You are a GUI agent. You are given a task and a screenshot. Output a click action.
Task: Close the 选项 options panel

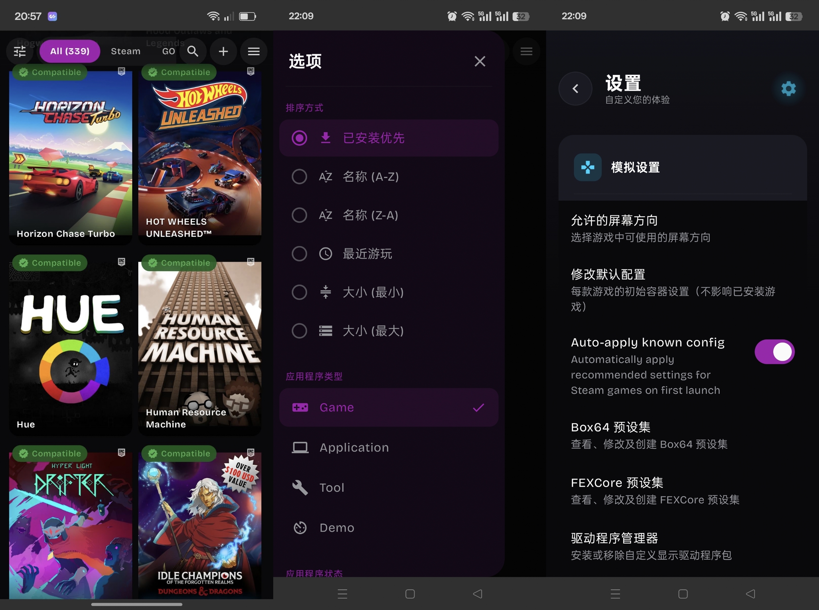480,61
